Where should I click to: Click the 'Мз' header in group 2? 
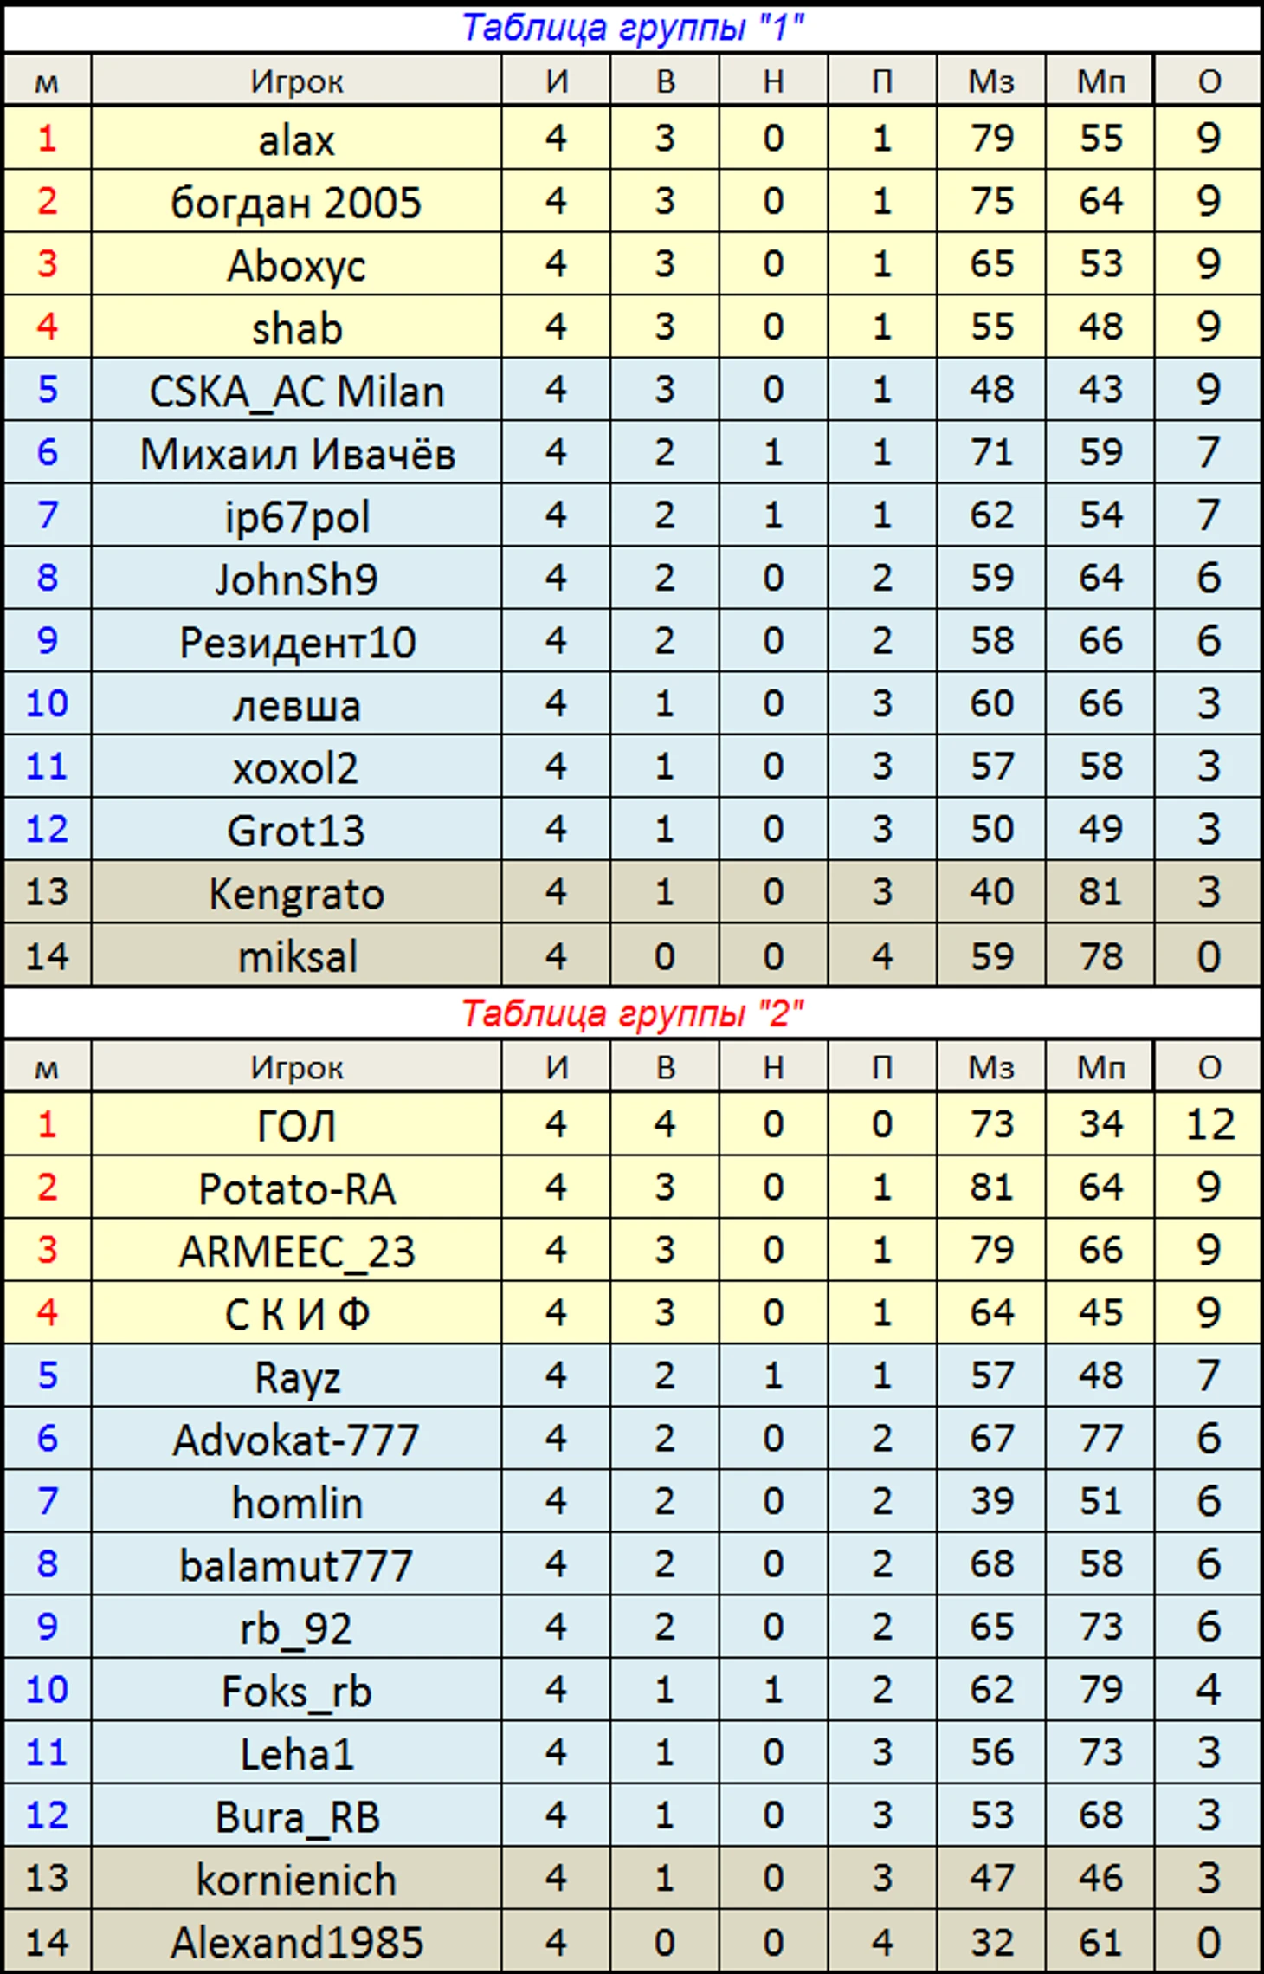click(990, 1067)
